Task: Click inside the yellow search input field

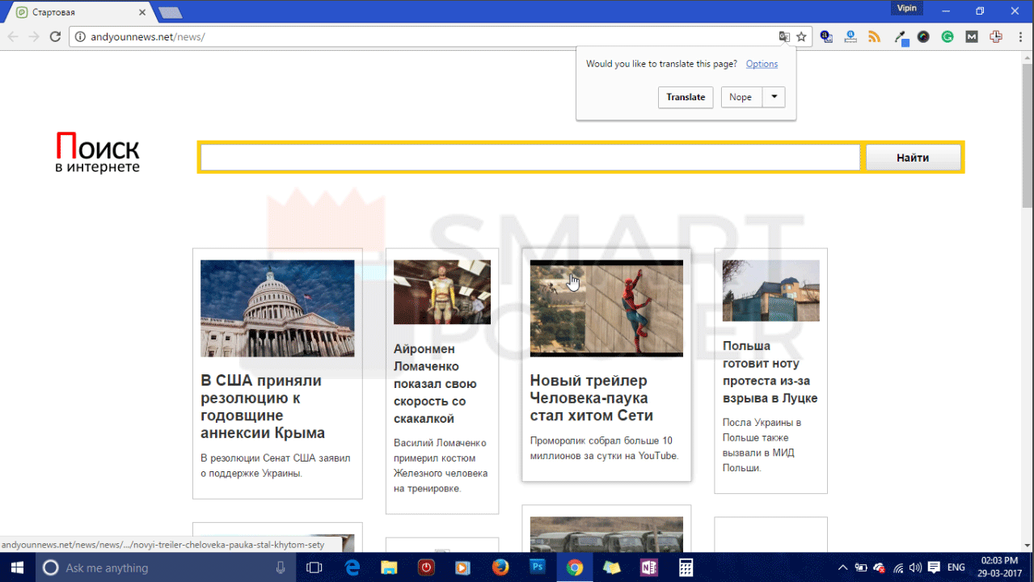Action: tap(530, 157)
